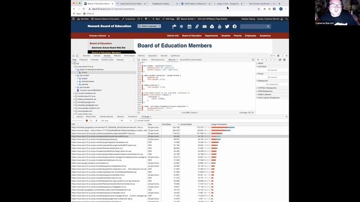Collapse the Scope section

260,74
